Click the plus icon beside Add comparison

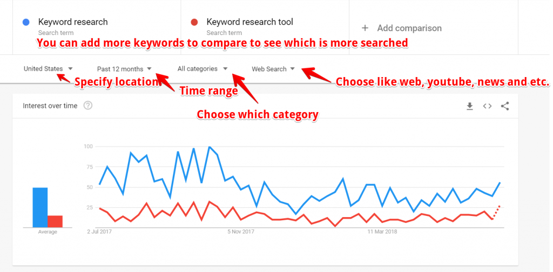pyautogui.click(x=365, y=28)
